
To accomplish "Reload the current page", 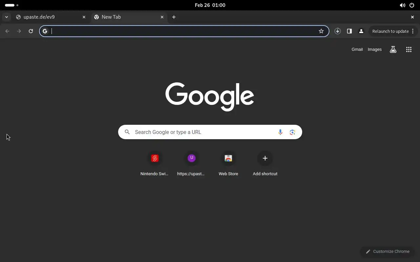I will click(x=31, y=31).
